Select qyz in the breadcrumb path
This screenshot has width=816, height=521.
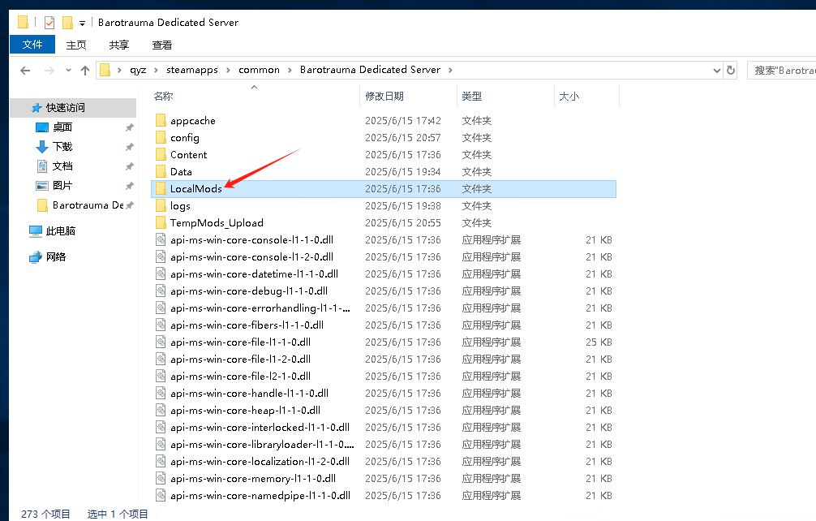138,70
